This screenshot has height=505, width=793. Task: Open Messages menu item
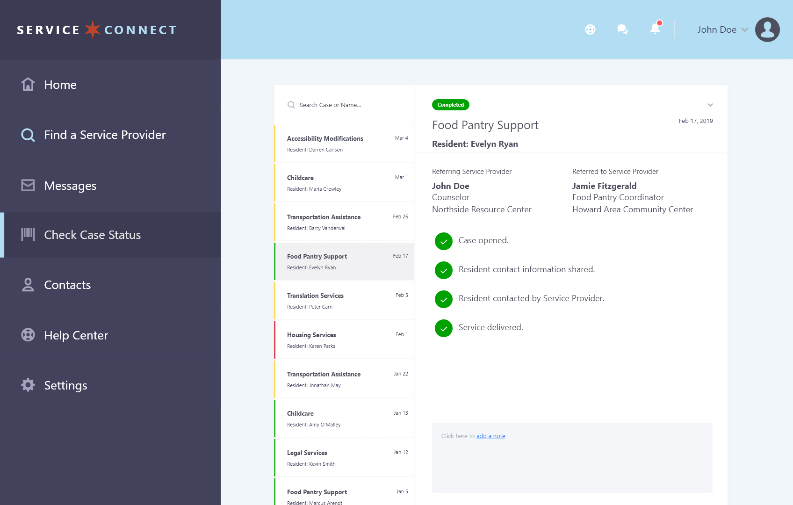110,186
